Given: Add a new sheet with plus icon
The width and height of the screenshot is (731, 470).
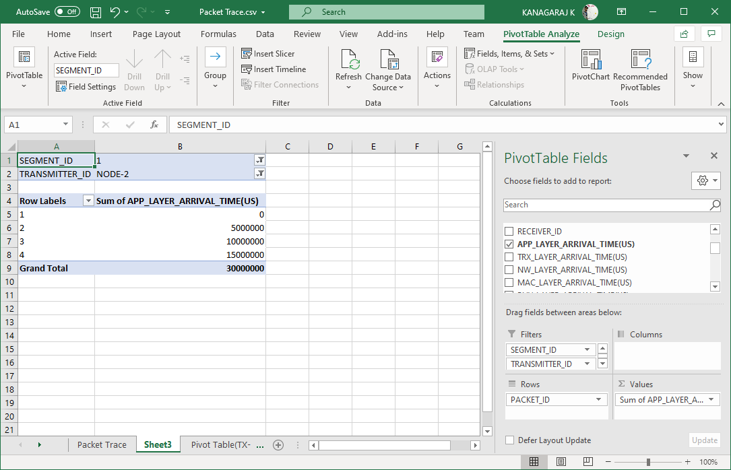Looking at the screenshot, I should (x=278, y=445).
